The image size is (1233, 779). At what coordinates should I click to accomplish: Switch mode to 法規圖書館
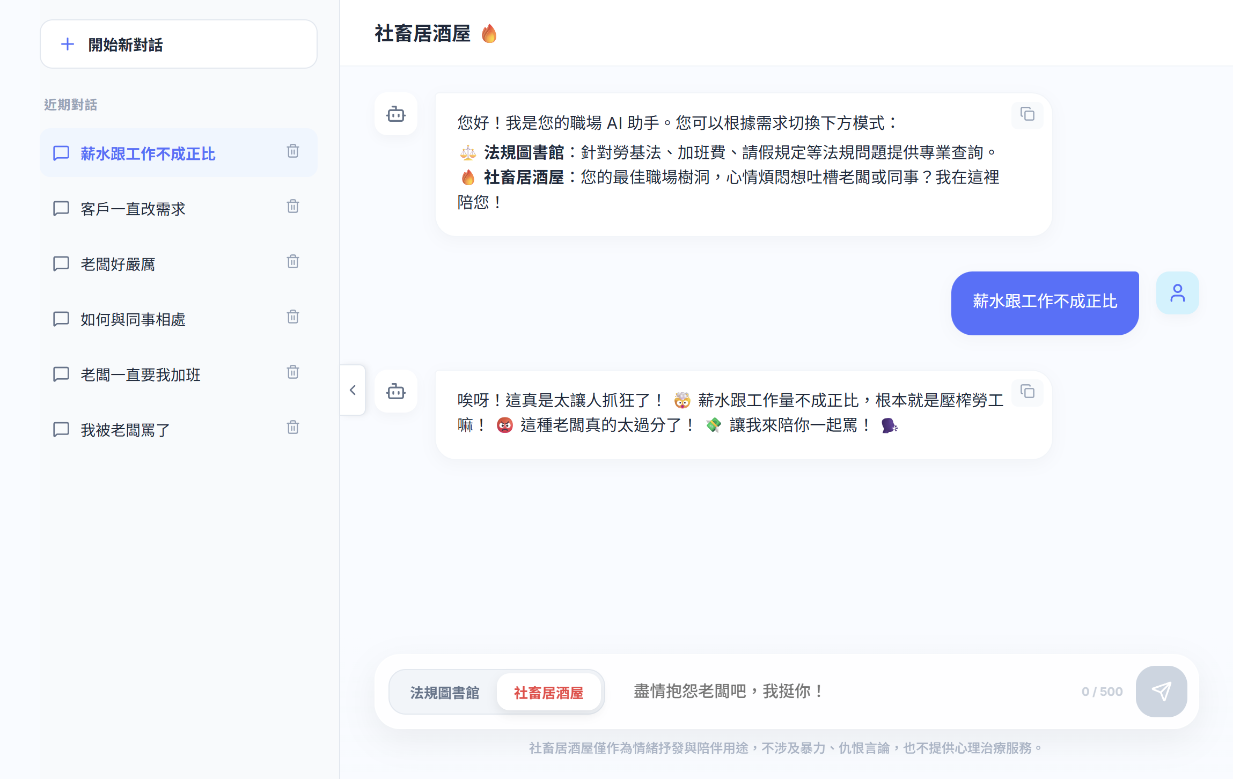point(444,693)
